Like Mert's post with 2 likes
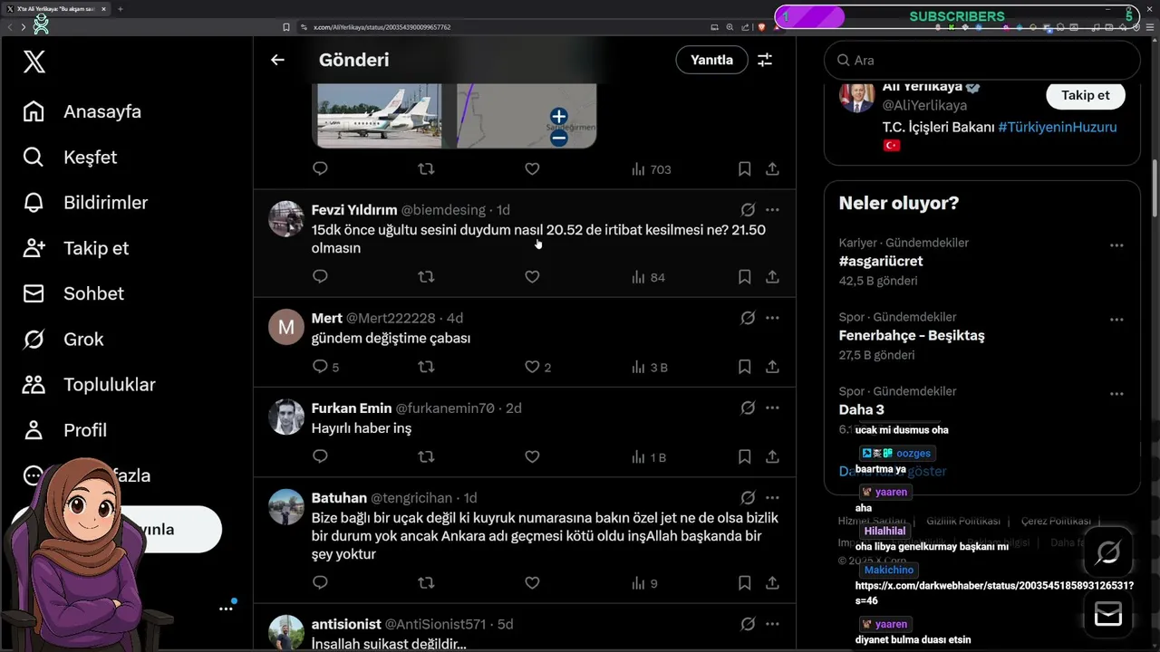The height and width of the screenshot is (652, 1160). coord(532,367)
